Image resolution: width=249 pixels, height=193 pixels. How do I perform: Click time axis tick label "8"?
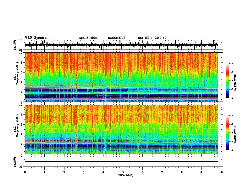coord(182,172)
